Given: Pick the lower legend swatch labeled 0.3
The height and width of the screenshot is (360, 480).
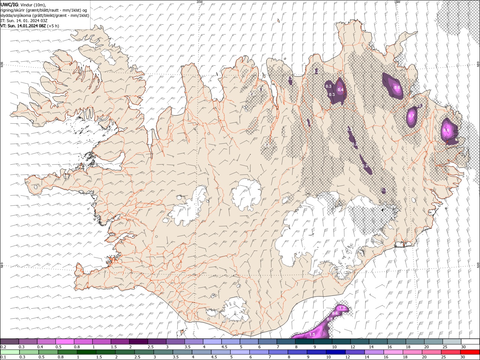Looking at the screenshot, I should (29, 352).
